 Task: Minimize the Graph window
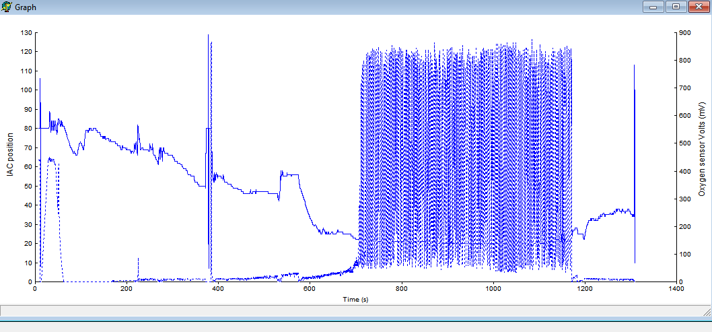[653, 7]
